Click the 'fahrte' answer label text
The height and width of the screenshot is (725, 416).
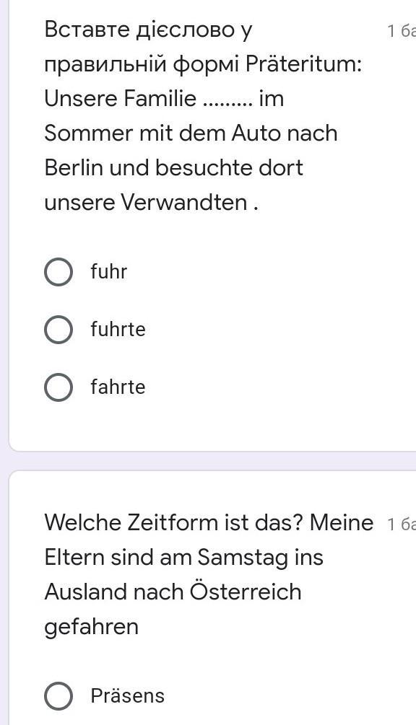click(118, 387)
